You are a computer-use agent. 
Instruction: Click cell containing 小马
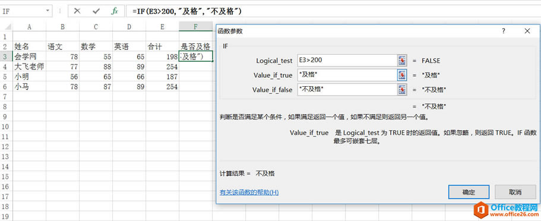tap(29, 86)
